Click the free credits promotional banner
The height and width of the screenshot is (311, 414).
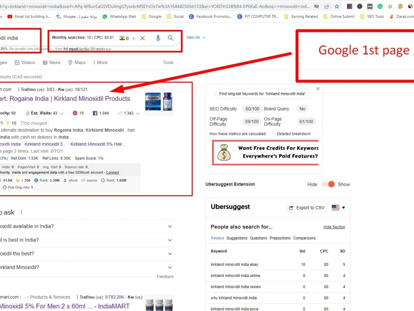(265, 153)
